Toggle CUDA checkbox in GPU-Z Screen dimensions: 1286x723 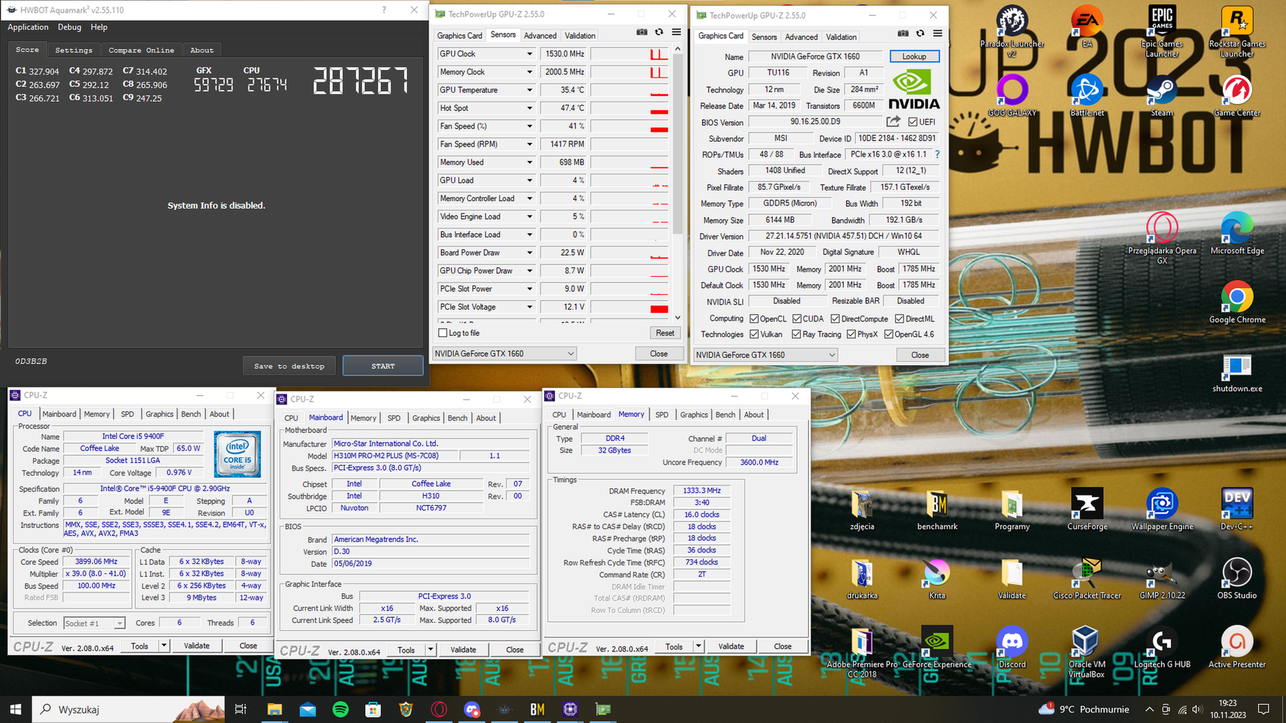pyautogui.click(x=797, y=319)
